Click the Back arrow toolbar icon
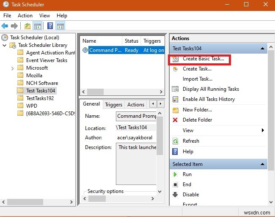 (x=5, y=26)
